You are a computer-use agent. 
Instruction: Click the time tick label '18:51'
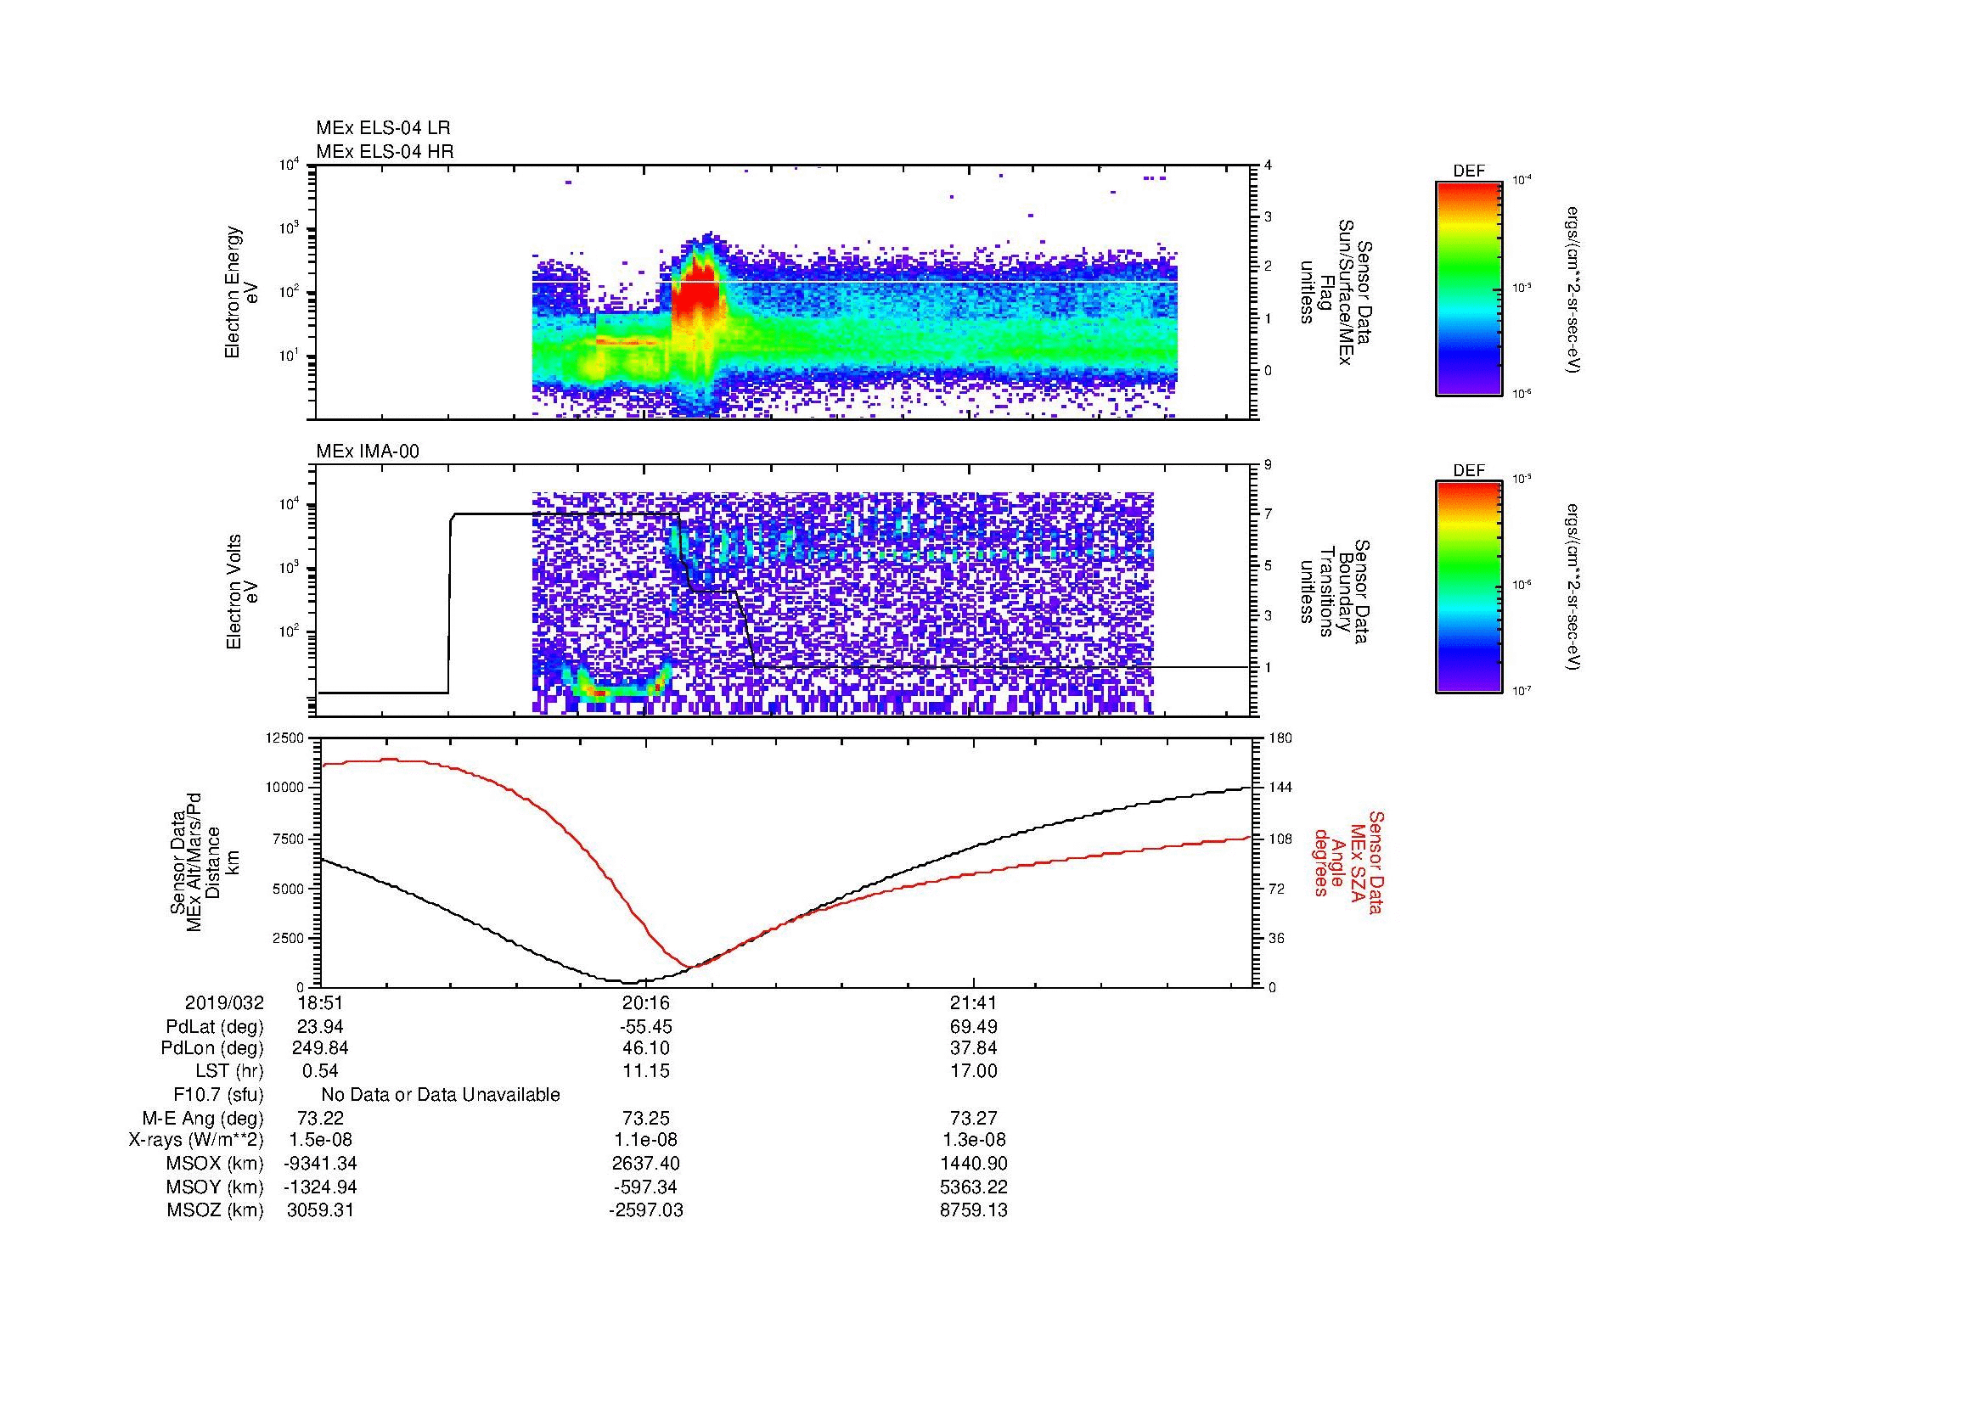coord(320,1003)
